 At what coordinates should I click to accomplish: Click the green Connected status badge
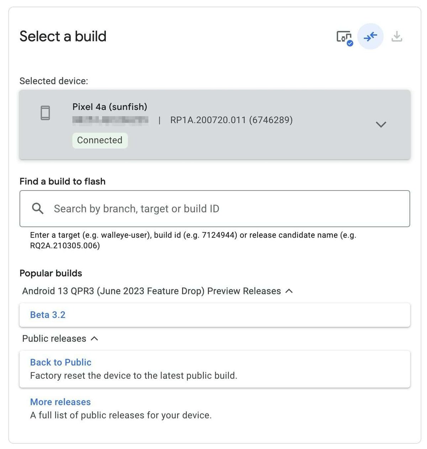[x=100, y=140]
